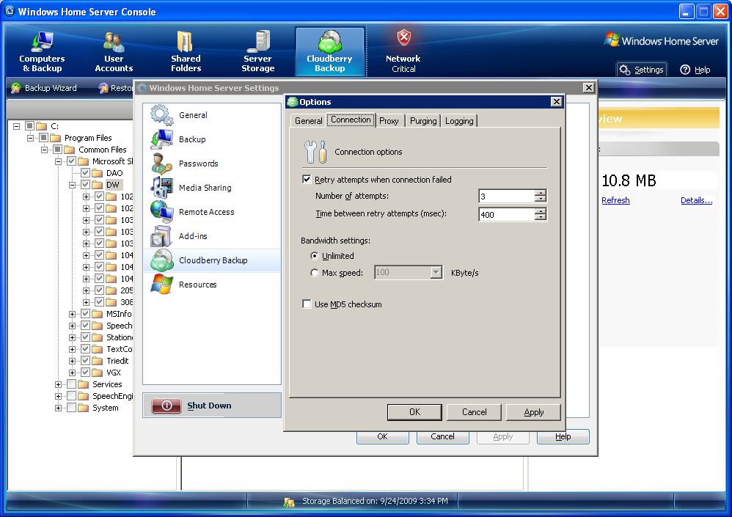The image size is (732, 517).
Task: Toggle the MSInfo folder checkbox
Action: pos(85,314)
